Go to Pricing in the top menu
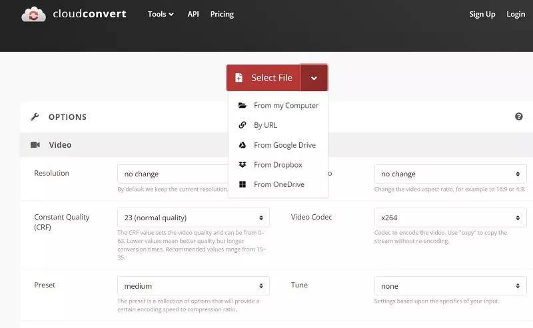533x328 pixels. point(222,14)
